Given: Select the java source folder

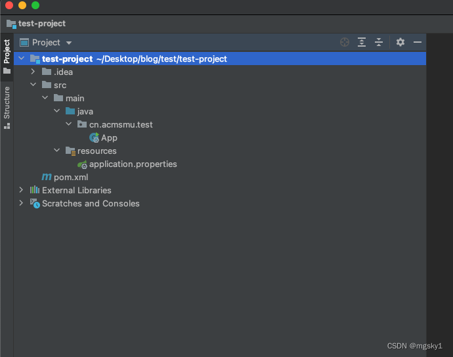Looking at the screenshot, I should [x=85, y=111].
